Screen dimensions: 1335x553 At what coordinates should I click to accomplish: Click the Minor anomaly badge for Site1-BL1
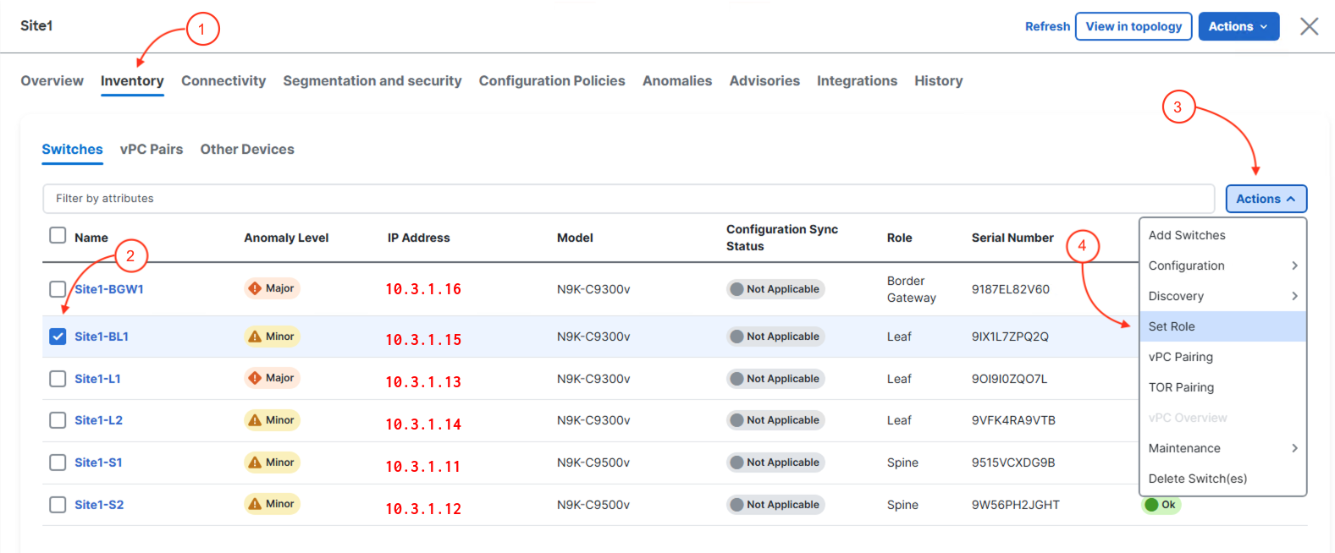tap(272, 337)
